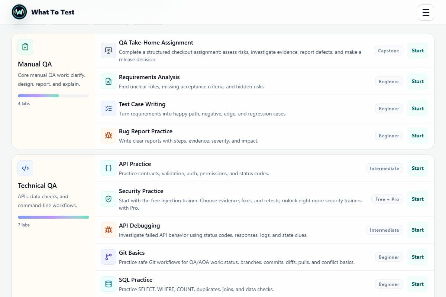Click the '7 labs' count text

coord(24,225)
